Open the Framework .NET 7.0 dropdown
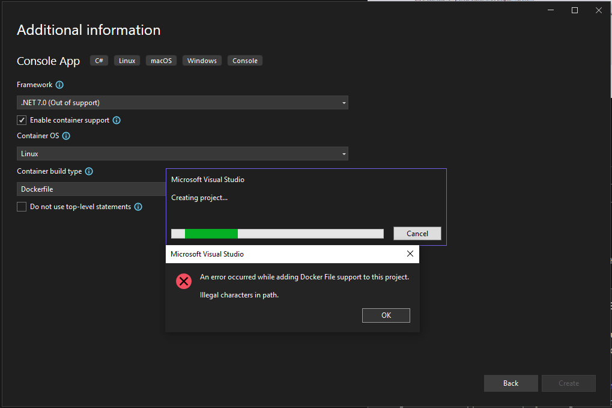 click(x=182, y=103)
